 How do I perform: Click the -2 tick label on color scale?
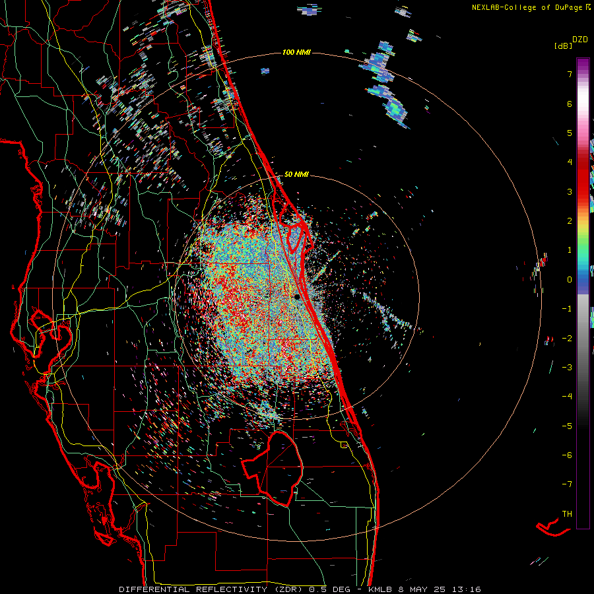tap(567, 339)
